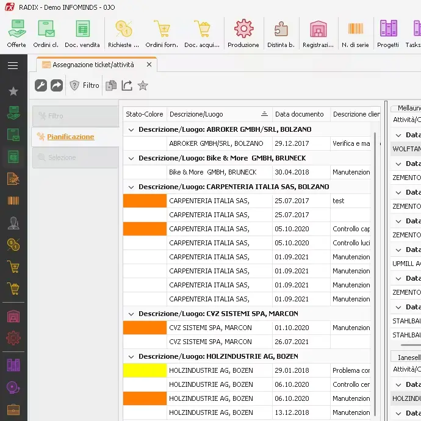Click the export share toolbar icon

[x=127, y=85]
